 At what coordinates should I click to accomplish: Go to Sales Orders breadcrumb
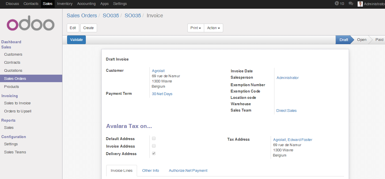pos(82,16)
